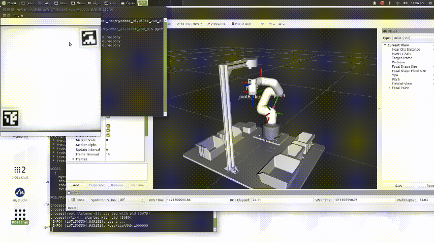Screen dimensions: 434x243
Task: Click the ArUco marker at figure top-right
Action: point(90,37)
